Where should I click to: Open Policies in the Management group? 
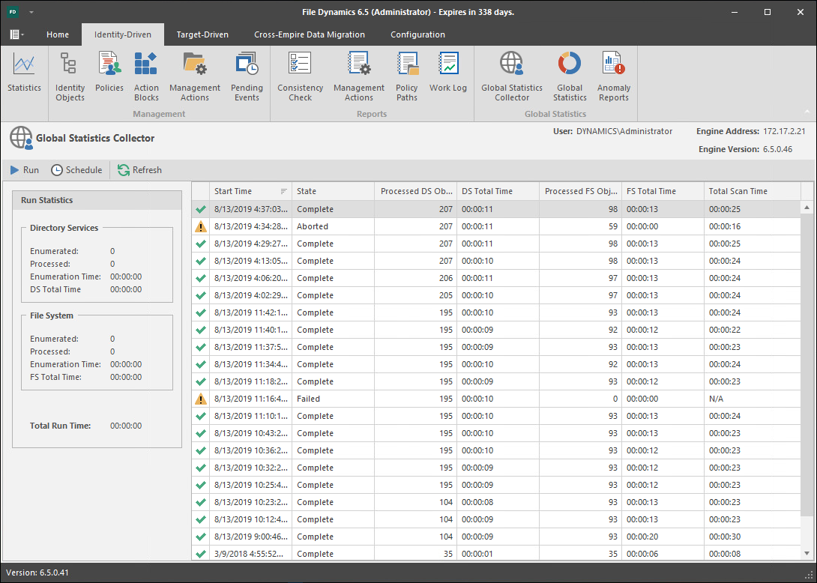coord(109,75)
